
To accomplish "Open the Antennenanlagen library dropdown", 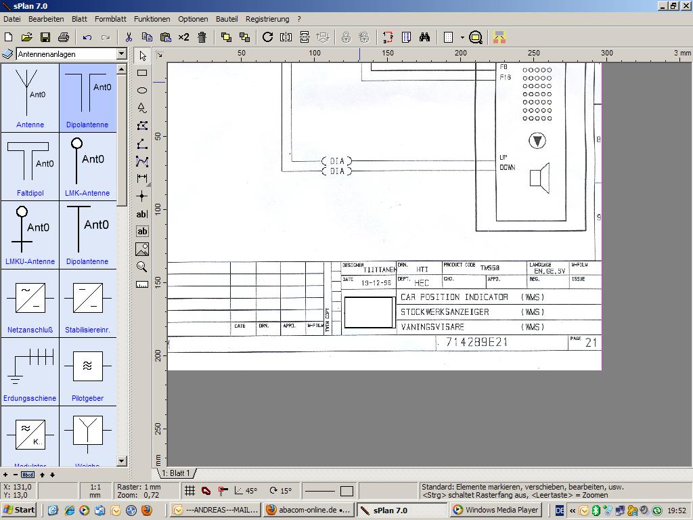I will (x=122, y=54).
